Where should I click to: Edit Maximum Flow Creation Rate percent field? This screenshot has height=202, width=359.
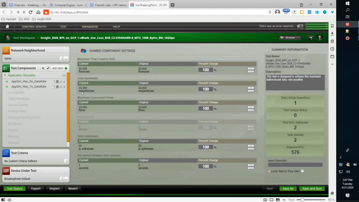(206, 70)
